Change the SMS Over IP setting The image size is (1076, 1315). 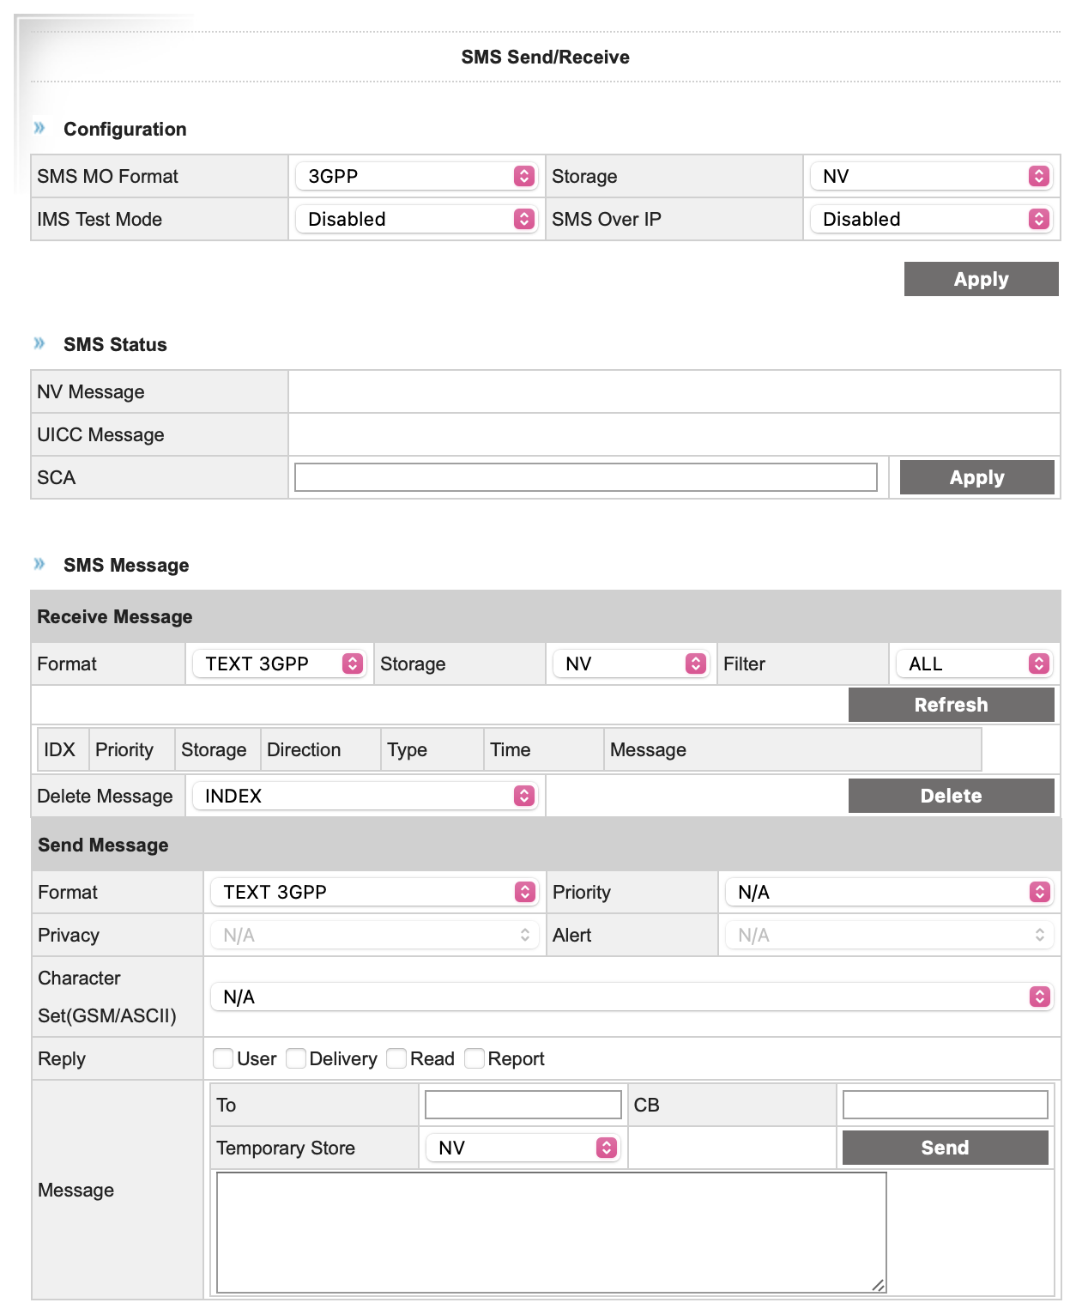[x=931, y=219]
